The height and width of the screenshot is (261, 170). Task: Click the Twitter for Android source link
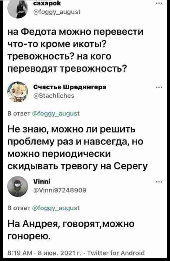point(116,253)
